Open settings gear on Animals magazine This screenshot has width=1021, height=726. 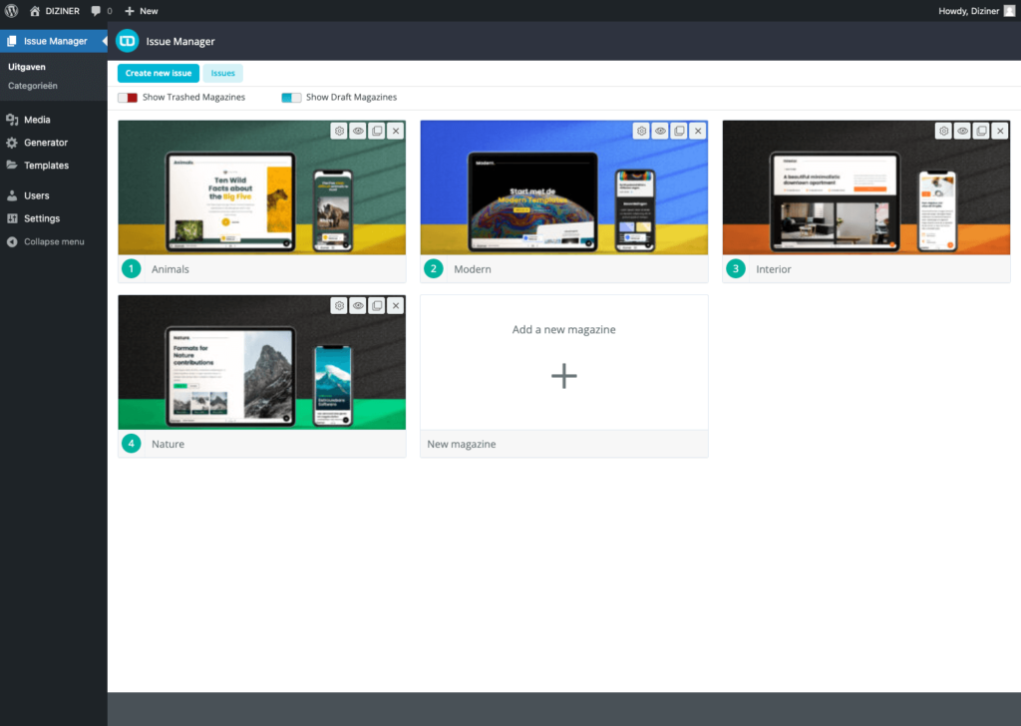[340, 131]
